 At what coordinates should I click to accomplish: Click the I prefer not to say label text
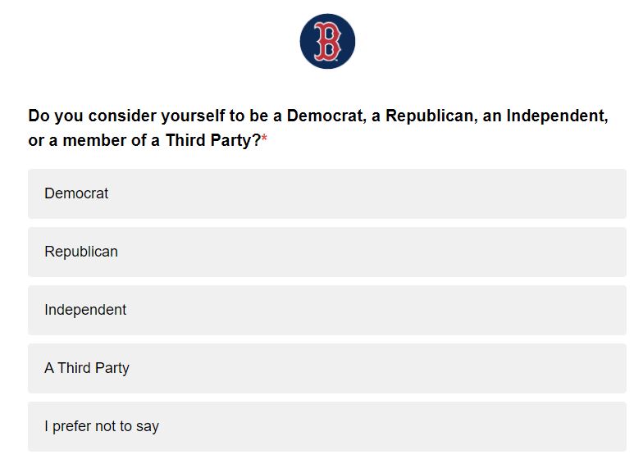(x=102, y=426)
